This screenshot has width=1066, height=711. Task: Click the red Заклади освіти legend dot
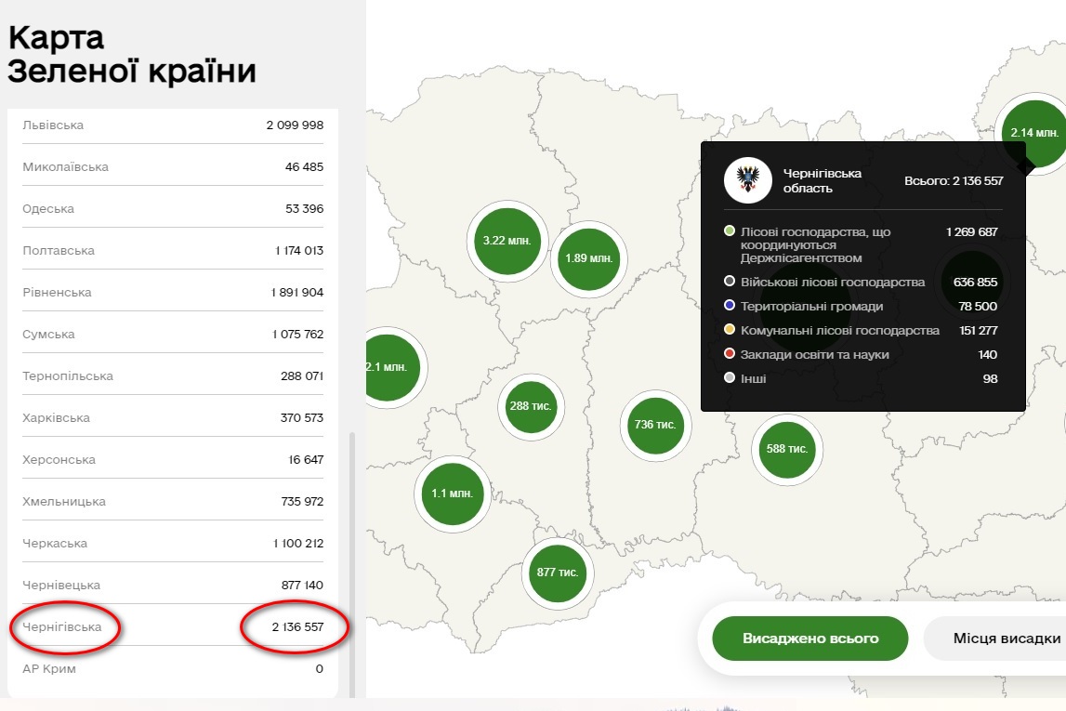click(730, 354)
